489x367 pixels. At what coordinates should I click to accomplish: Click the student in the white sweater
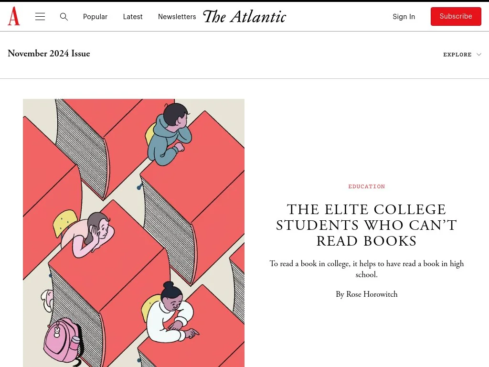(x=170, y=315)
